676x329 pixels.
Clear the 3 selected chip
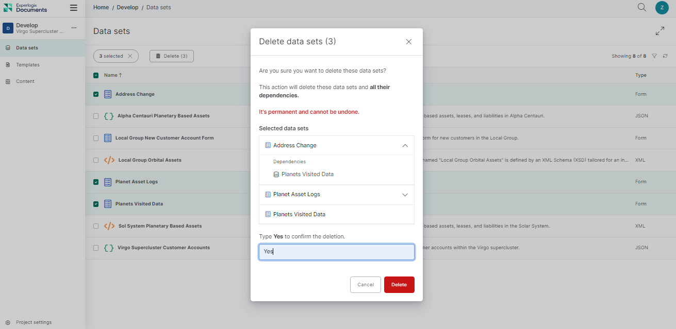130,56
